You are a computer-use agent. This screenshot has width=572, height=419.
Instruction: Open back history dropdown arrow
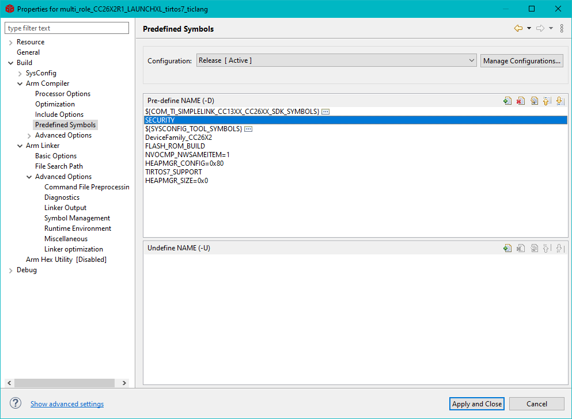529,29
